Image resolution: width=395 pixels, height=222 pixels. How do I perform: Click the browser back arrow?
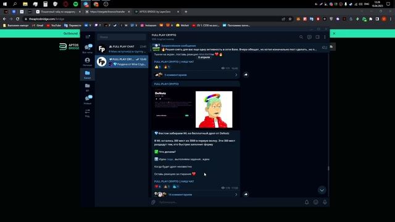pyautogui.click(x=4, y=19)
